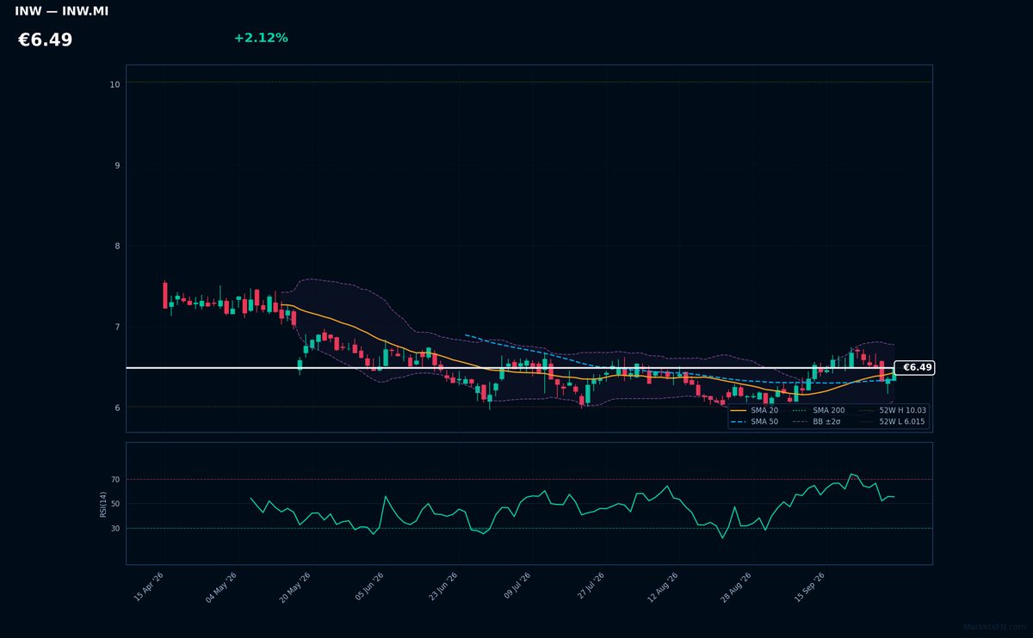
Task: Click the 15 Apr '26 date label
Action: [x=149, y=586]
